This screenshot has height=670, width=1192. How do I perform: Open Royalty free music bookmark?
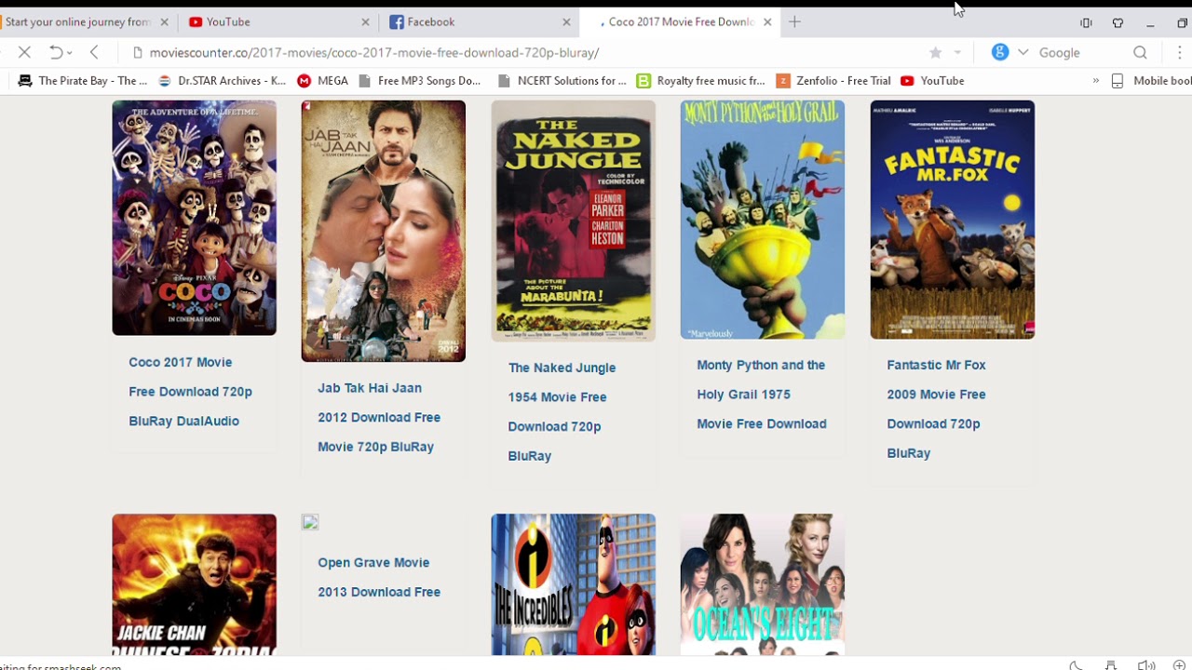701,81
